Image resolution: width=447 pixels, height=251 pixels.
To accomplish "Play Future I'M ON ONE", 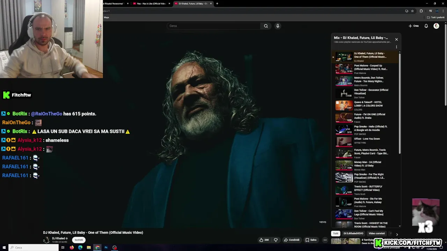I will tap(364, 118).
